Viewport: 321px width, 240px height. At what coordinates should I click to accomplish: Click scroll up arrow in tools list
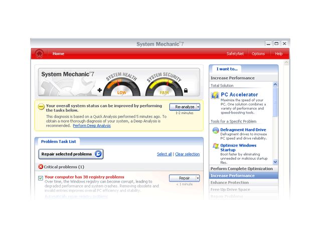tap(275, 84)
